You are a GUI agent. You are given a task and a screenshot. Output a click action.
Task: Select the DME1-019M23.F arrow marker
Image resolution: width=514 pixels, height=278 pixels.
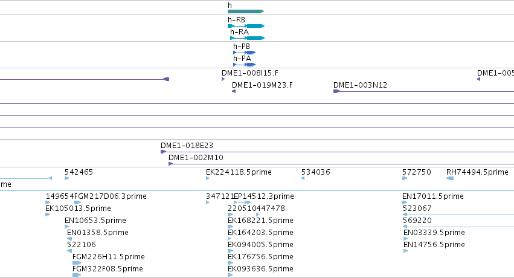coord(234,91)
